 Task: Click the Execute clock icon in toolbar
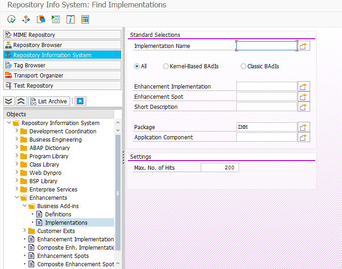tap(12, 19)
